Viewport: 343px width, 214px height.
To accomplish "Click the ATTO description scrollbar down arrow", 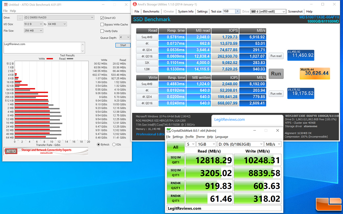I will (83, 51).
